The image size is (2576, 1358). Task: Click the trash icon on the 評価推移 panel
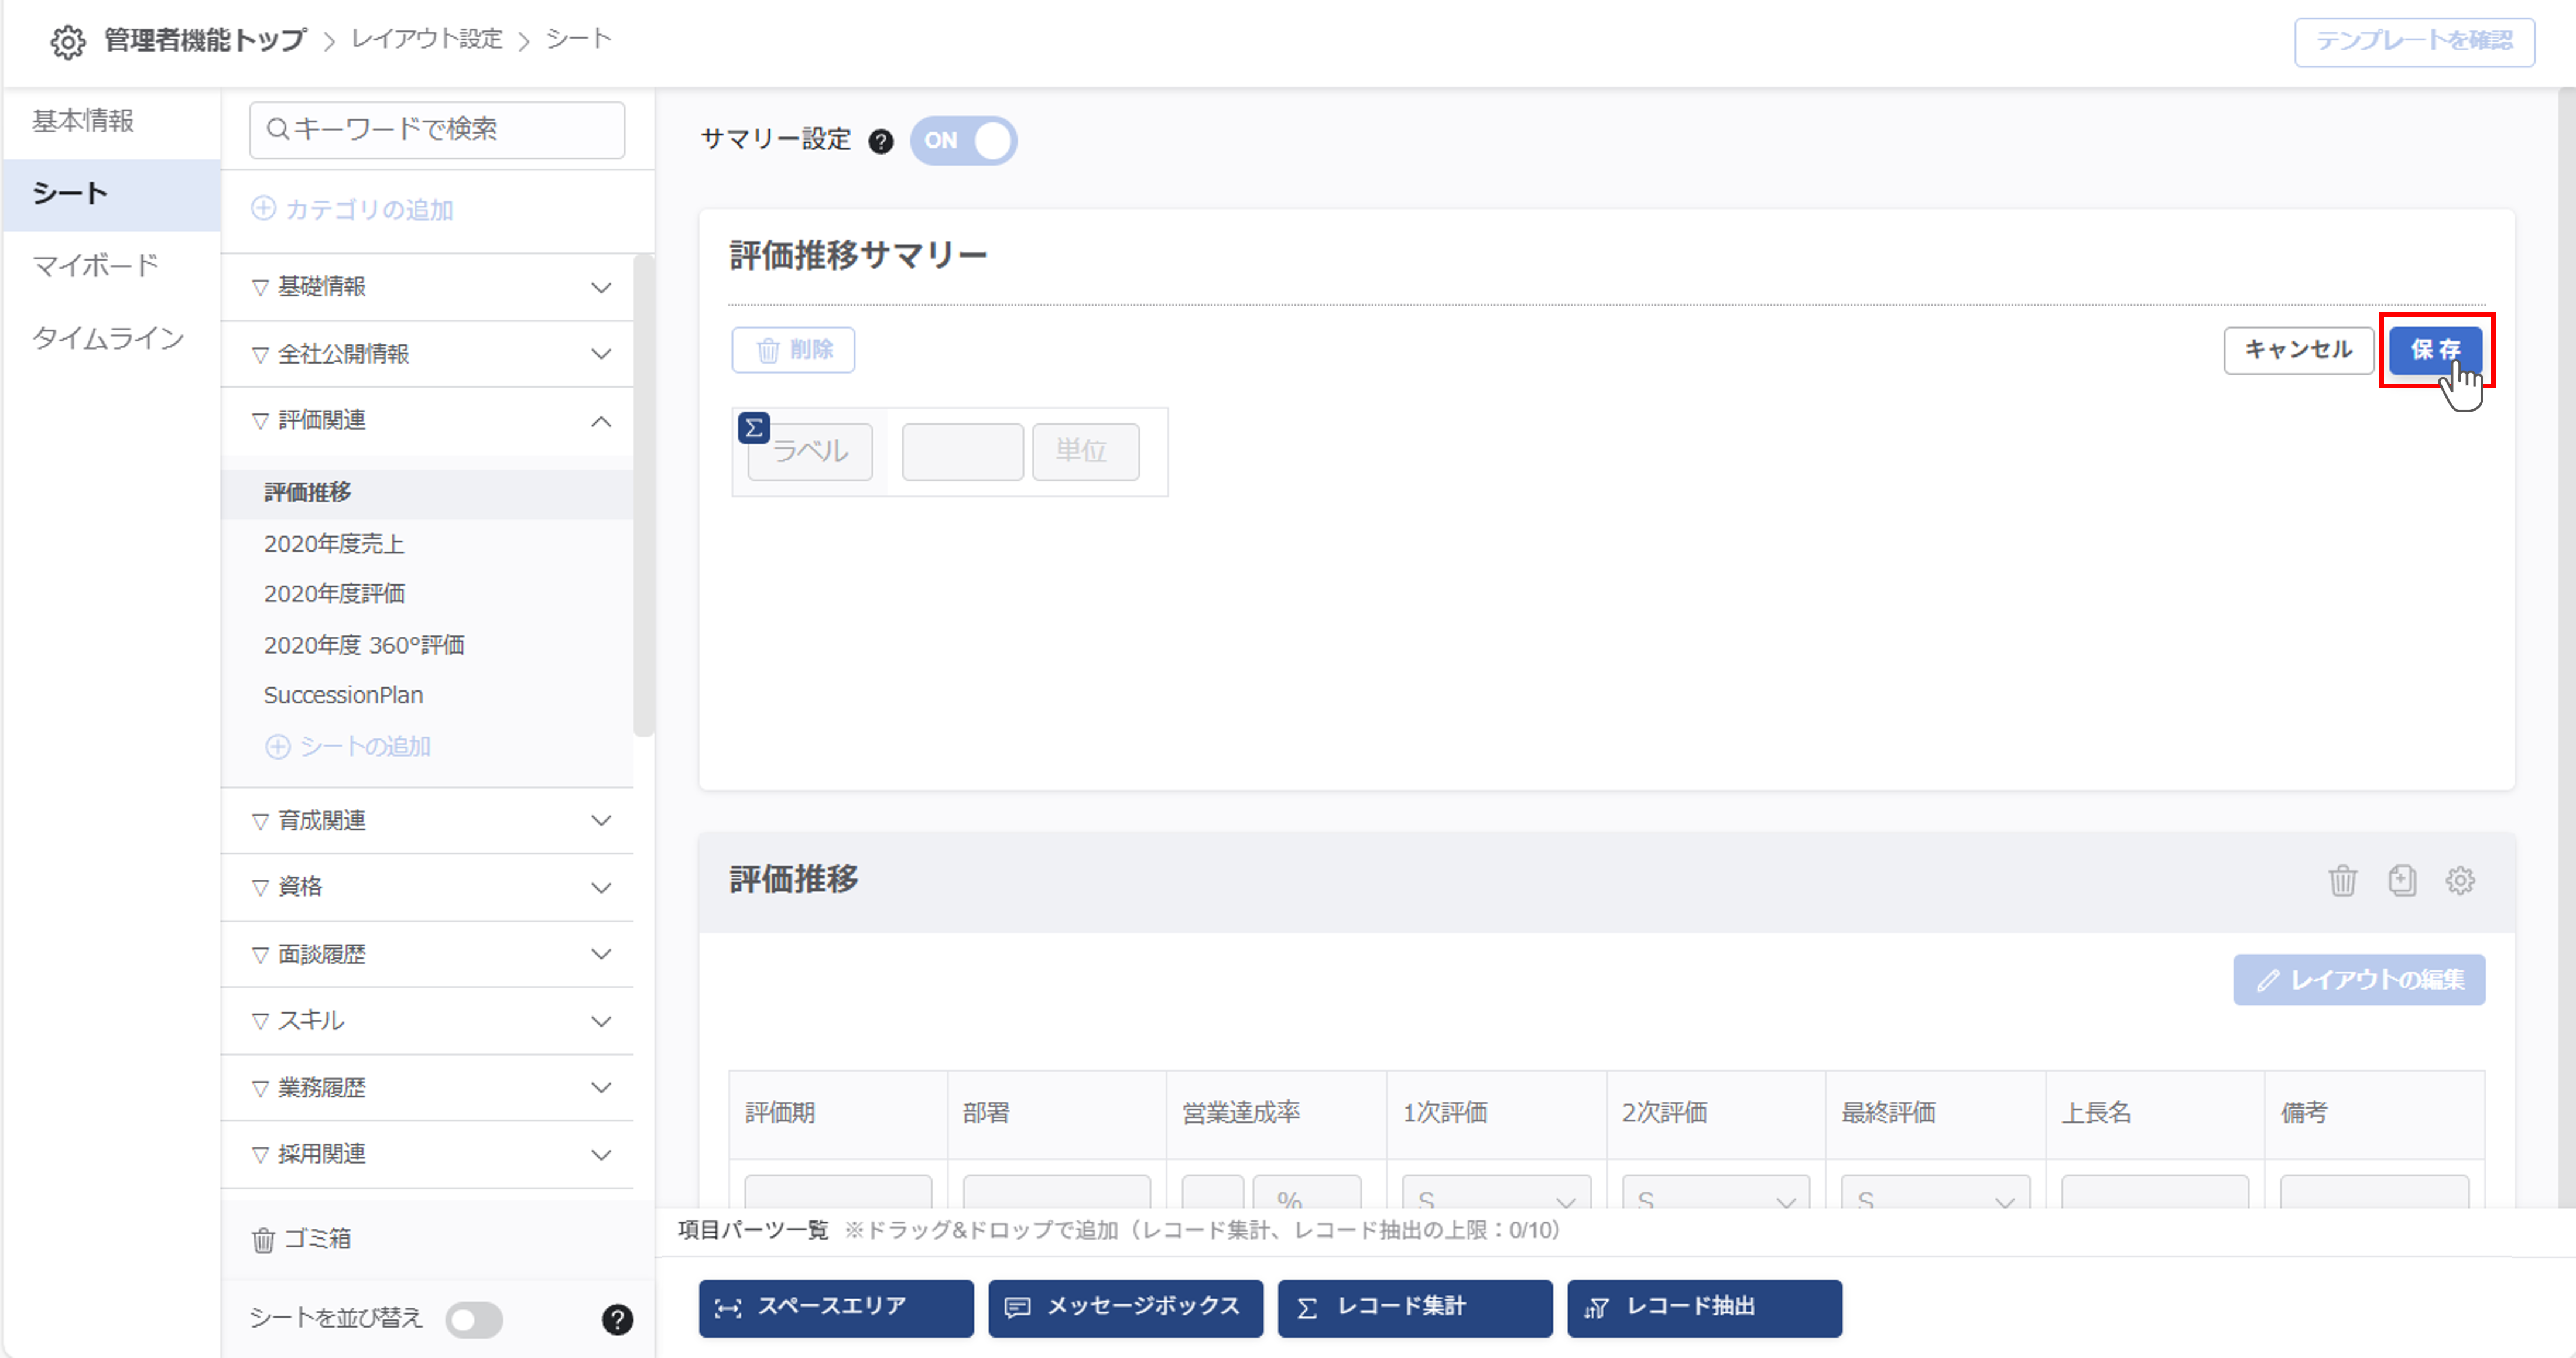click(2343, 881)
